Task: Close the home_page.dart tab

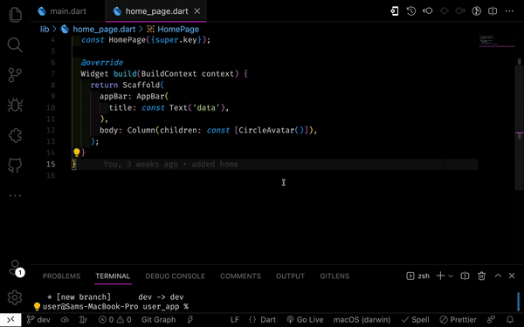Action: click(197, 11)
